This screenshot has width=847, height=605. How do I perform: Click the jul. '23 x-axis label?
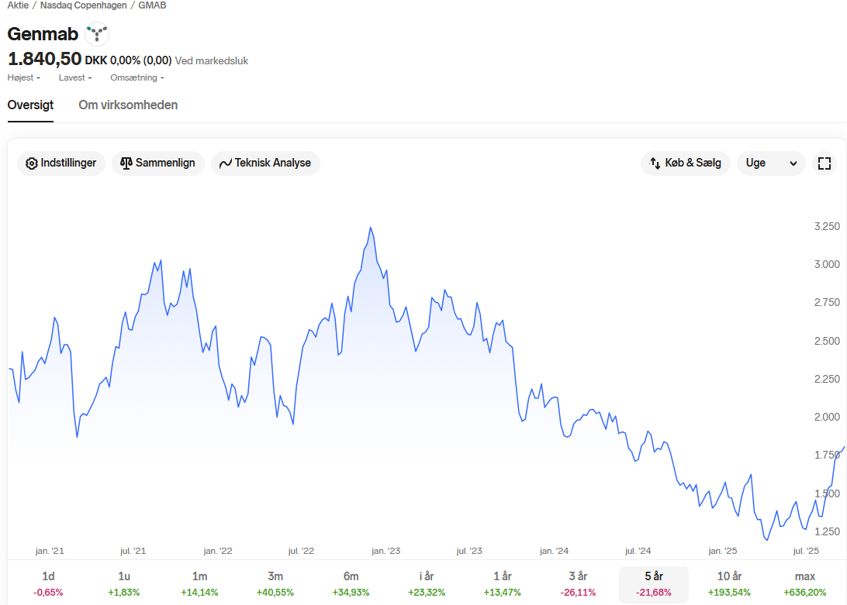pos(468,551)
